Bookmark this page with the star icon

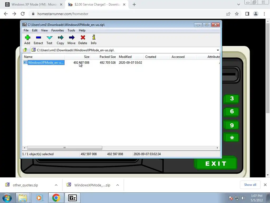pyautogui.click(x=237, y=14)
